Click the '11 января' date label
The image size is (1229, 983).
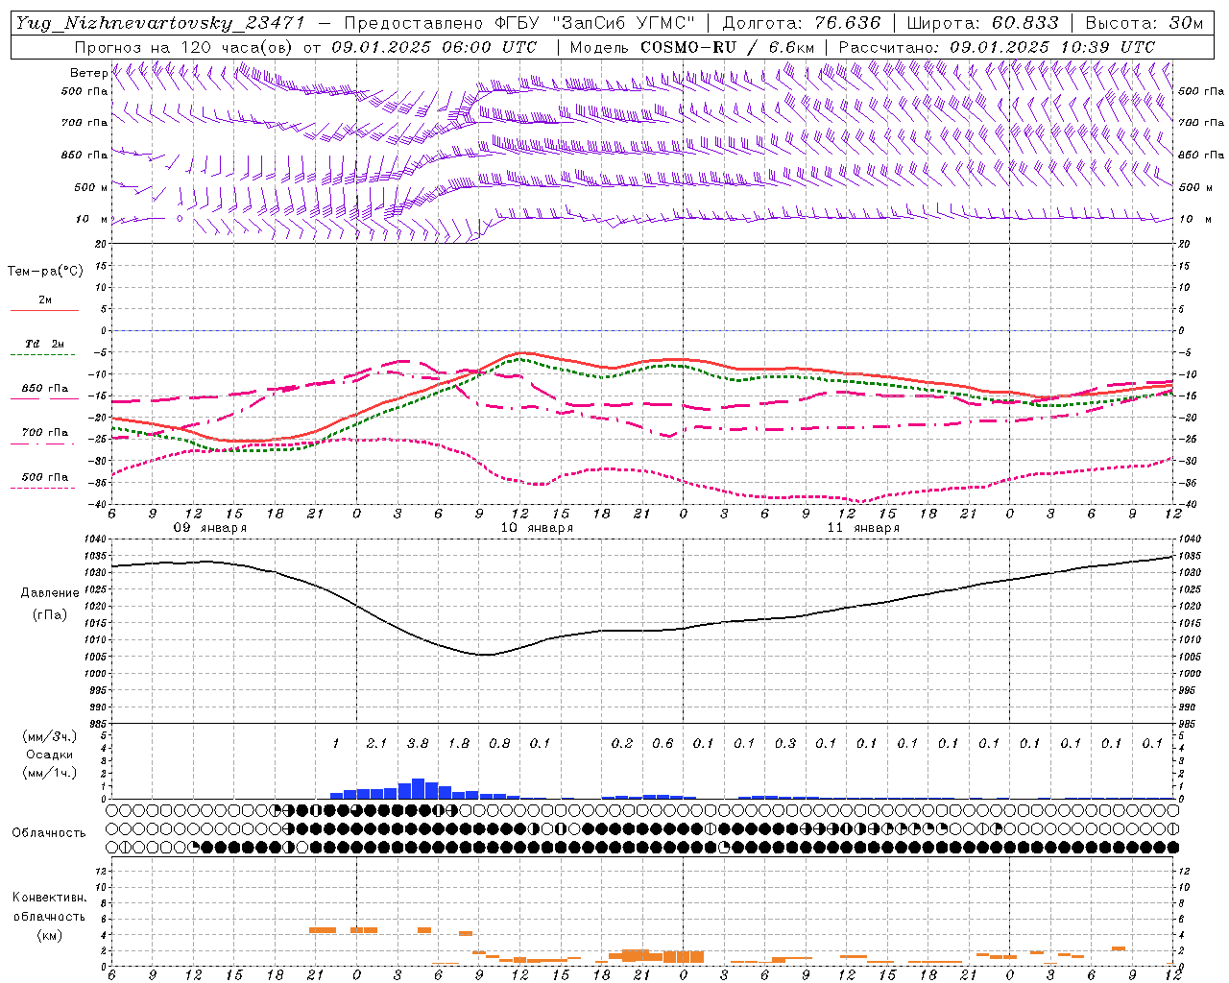[x=863, y=528]
